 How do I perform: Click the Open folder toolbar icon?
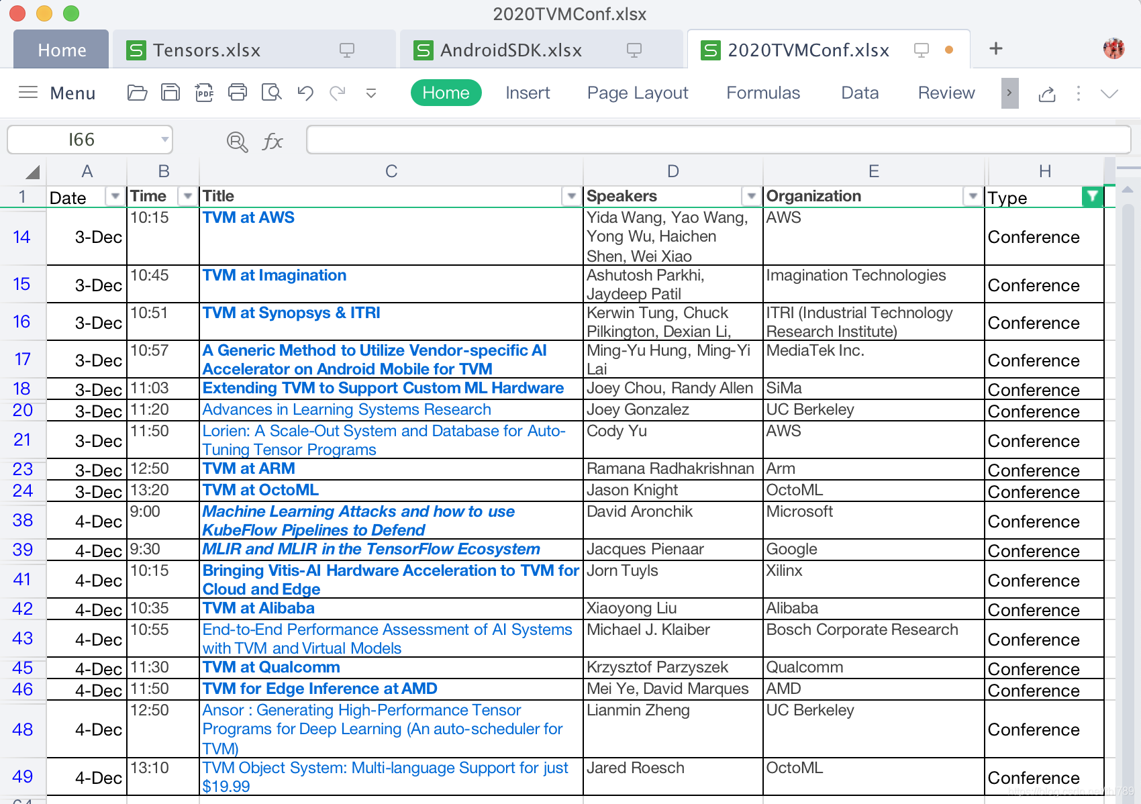pyautogui.click(x=137, y=93)
